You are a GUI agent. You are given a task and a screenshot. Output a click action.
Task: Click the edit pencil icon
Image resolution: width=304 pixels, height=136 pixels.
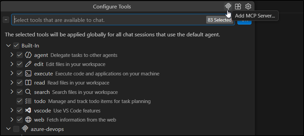coord(28,64)
